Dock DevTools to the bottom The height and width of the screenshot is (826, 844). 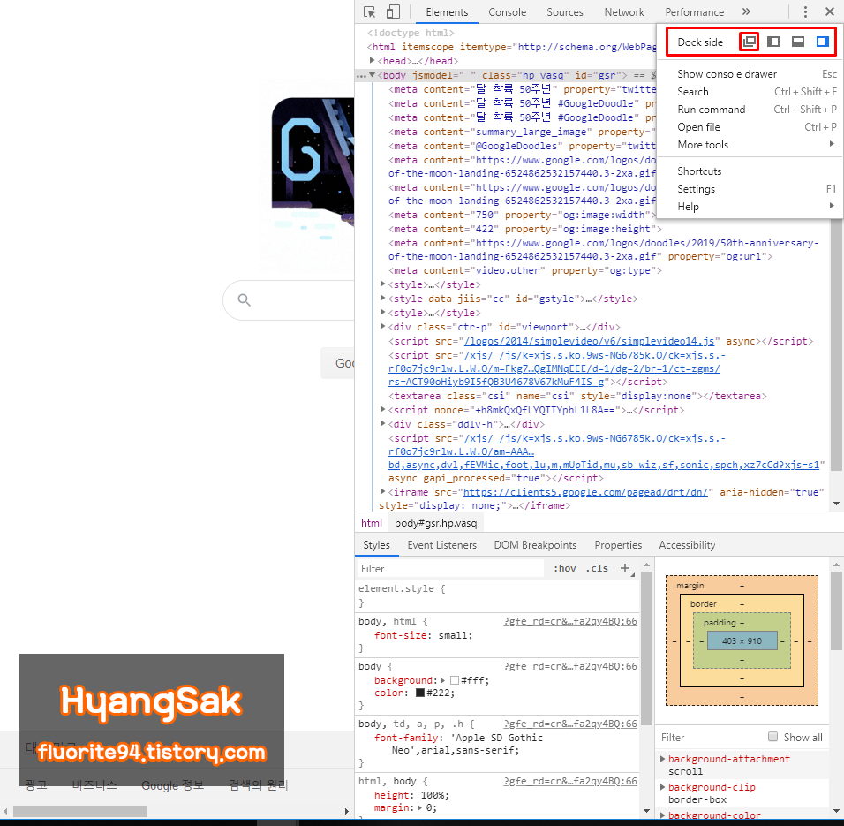798,42
